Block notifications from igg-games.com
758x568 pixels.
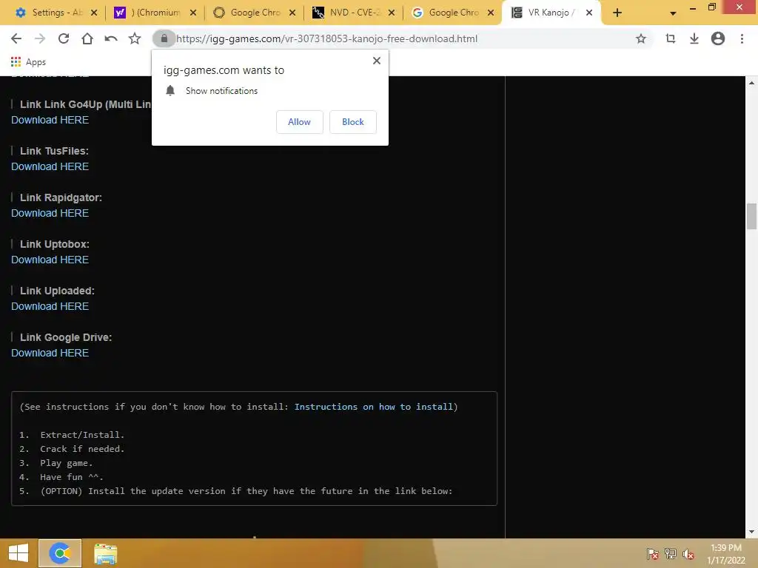click(353, 122)
